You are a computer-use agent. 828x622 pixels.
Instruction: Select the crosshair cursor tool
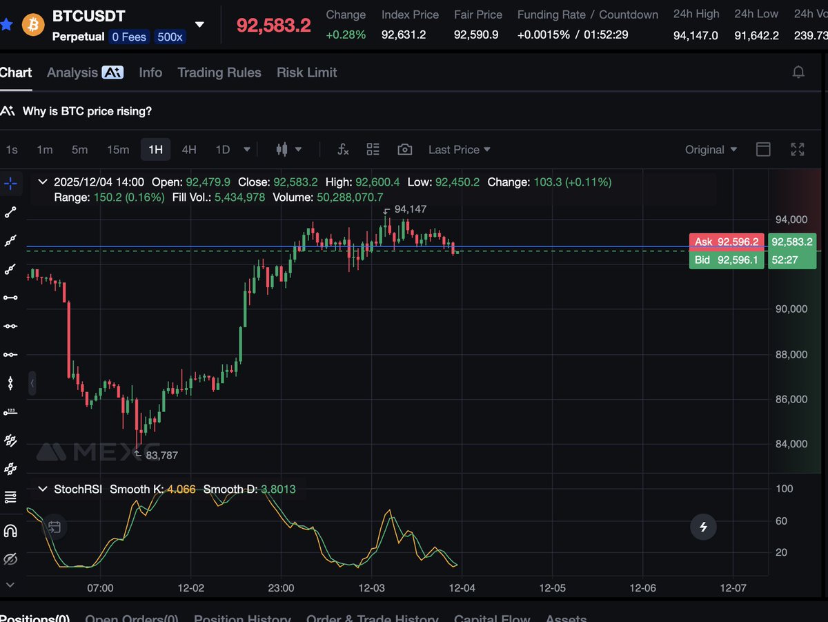[x=10, y=183]
